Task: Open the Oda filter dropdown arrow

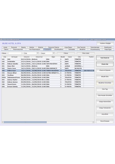Action: 38,53
